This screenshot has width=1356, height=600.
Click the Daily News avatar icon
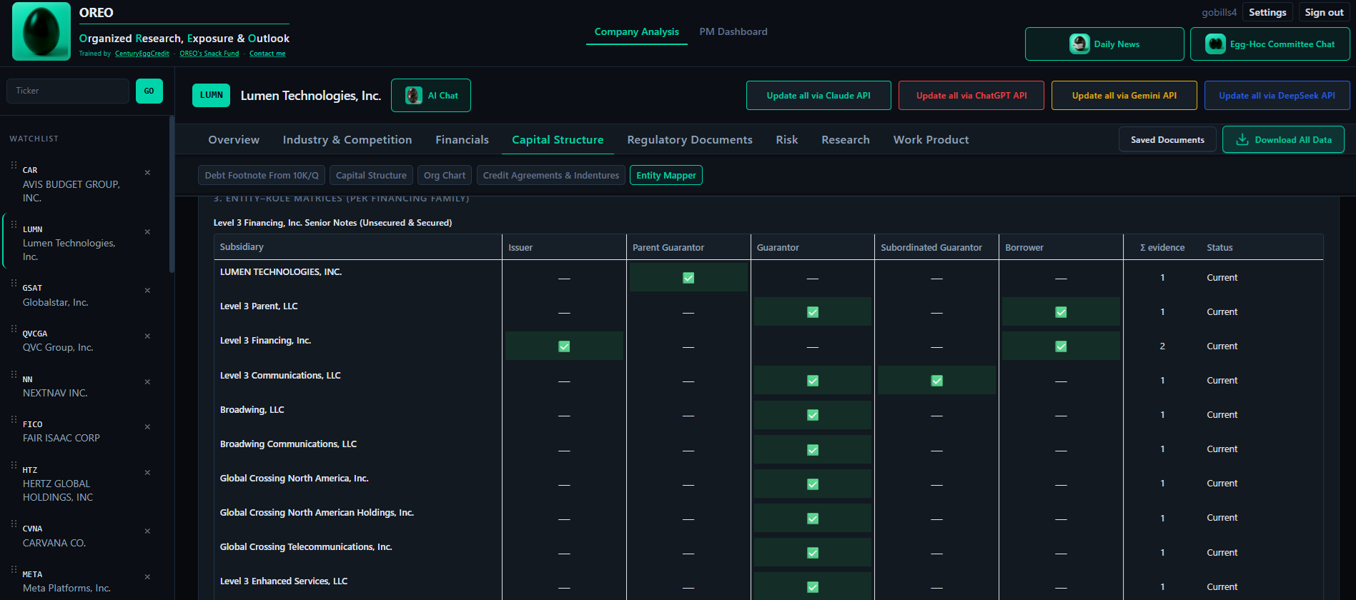(1079, 44)
